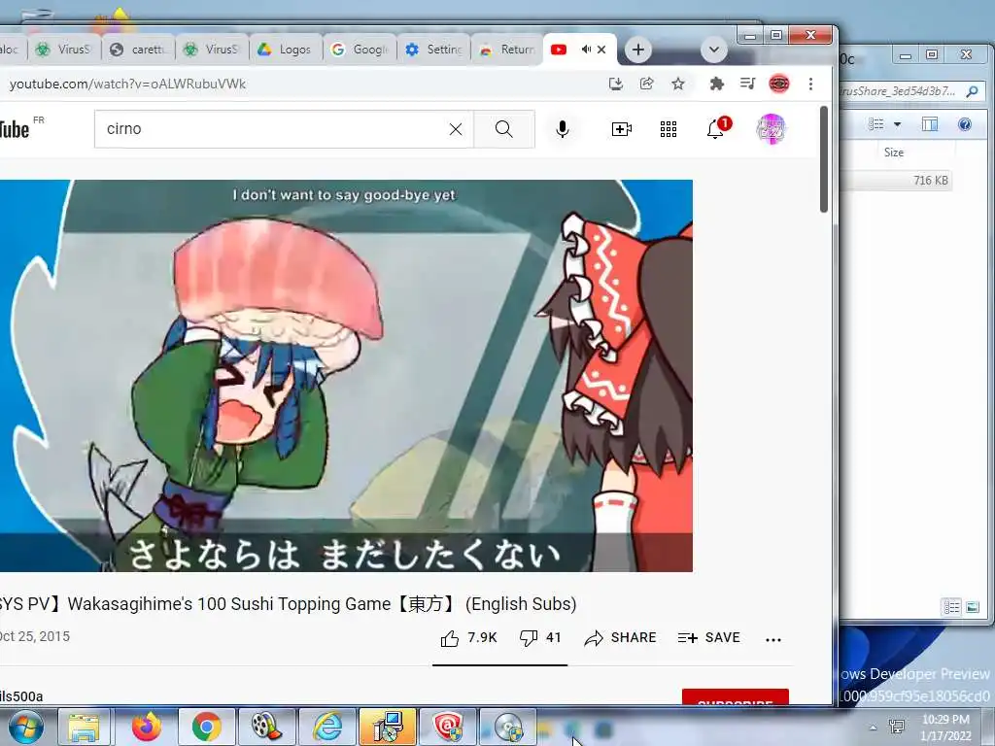Open the view options dropdown in Explorer
The width and height of the screenshot is (995, 746).
(897, 124)
